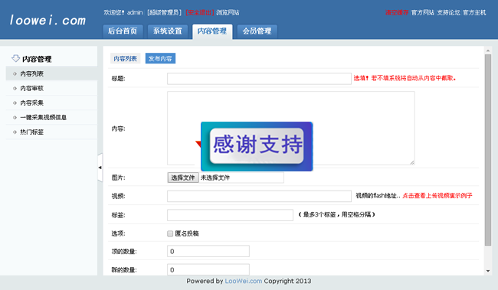Viewport: 498px width, 290px height.
Task: Focus the 标签 input field
Action: pyautogui.click(x=231, y=215)
